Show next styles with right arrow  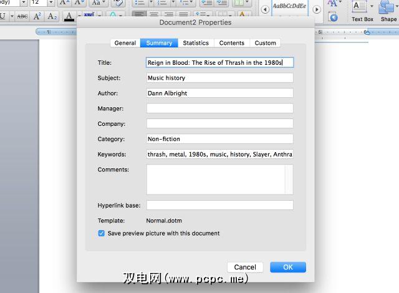pos(317,10)
